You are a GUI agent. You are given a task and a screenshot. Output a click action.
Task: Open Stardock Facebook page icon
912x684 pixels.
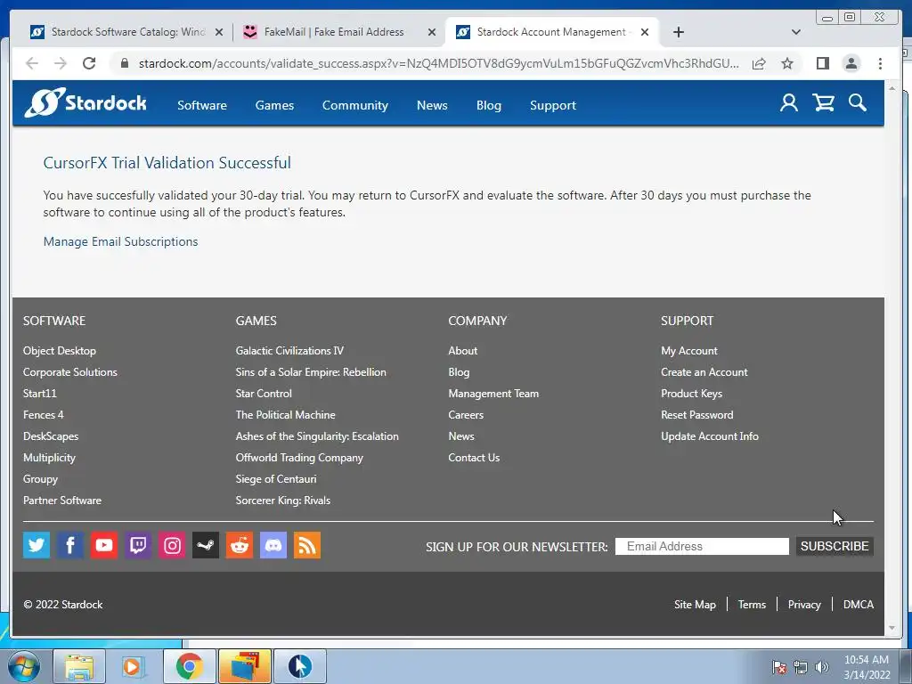coord(70,545)
